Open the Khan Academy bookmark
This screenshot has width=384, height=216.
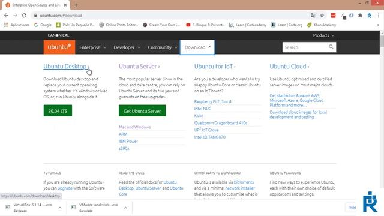point(322,25)
